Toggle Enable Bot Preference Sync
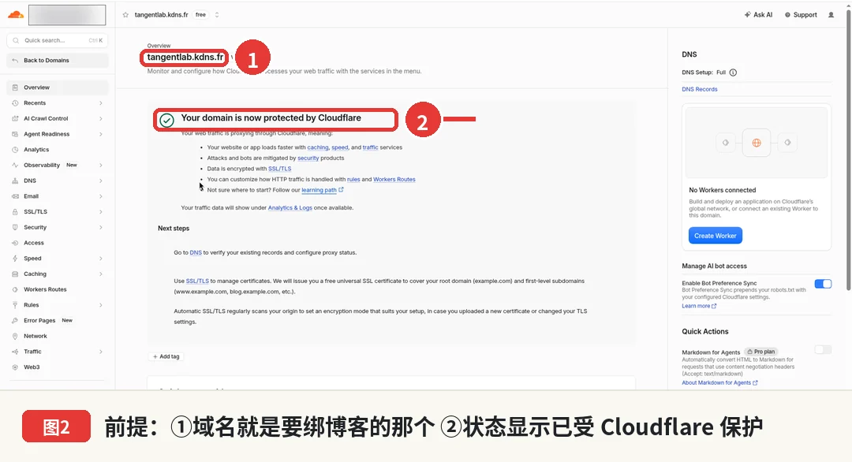Viewport: 852px width, 462px height. tap(823, 284)
